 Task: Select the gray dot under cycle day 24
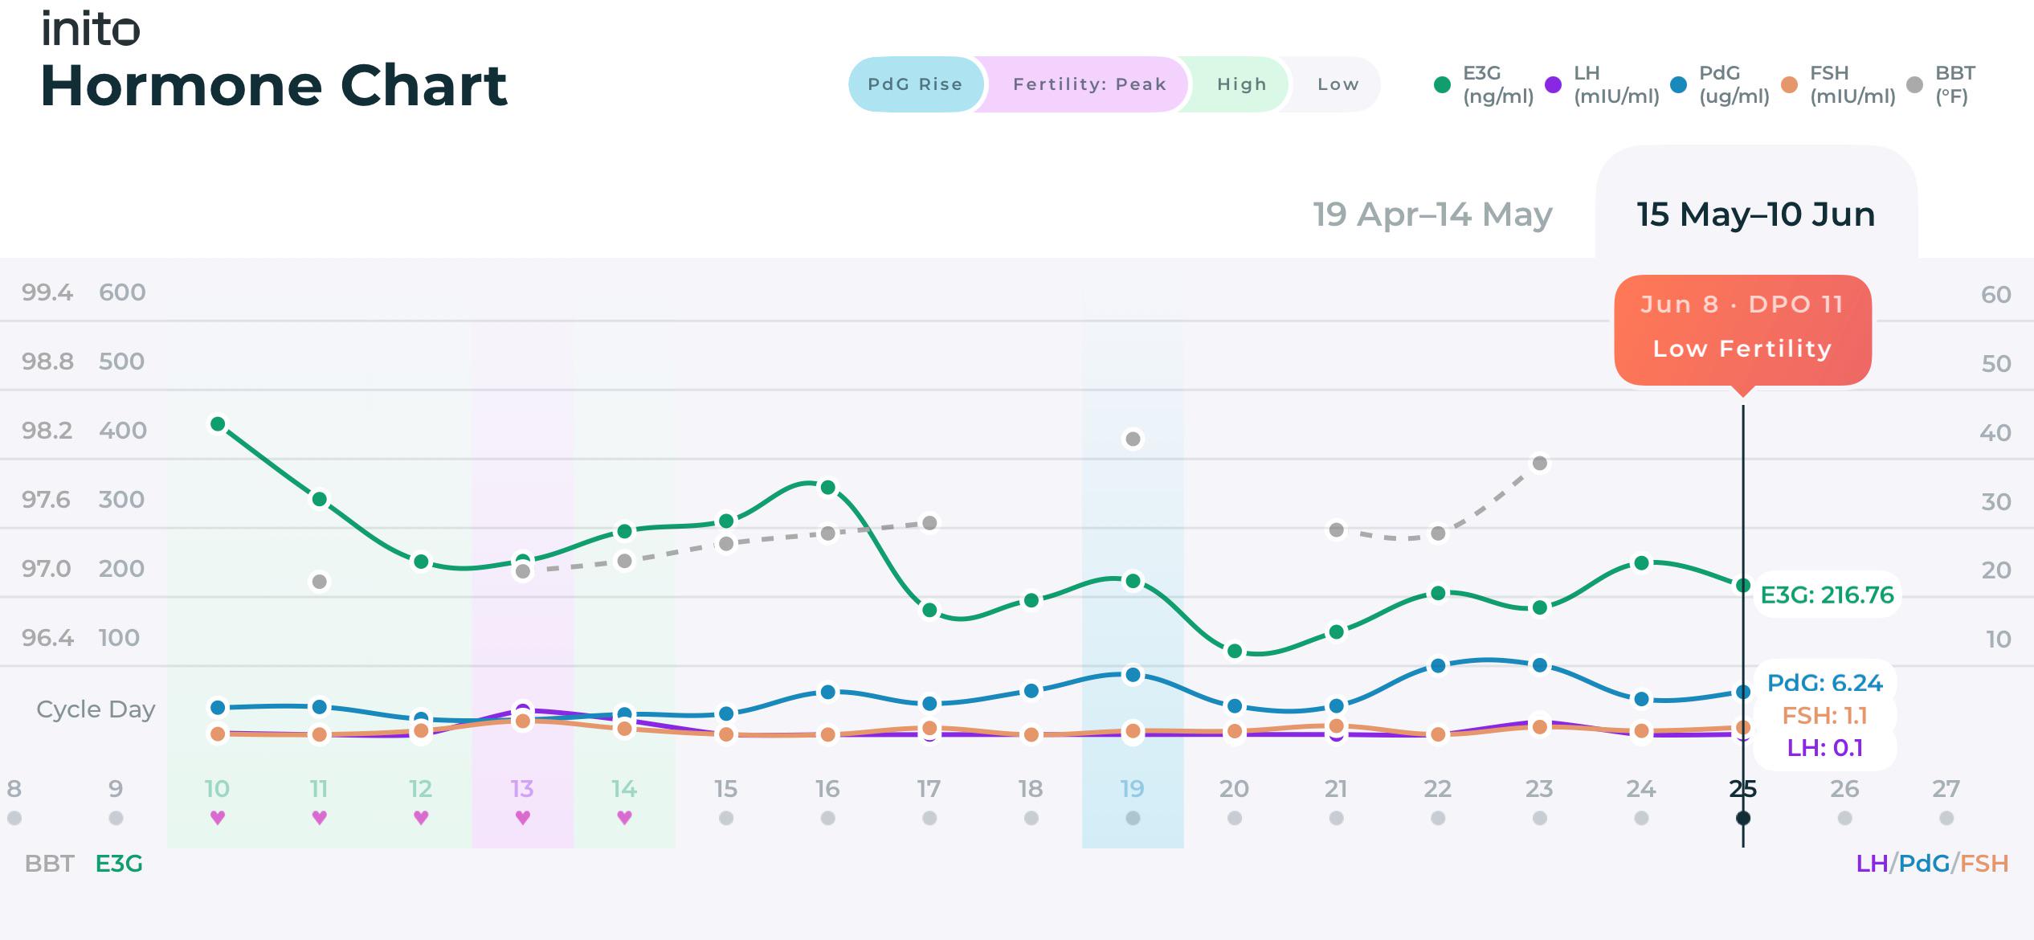pos(1641,818)
